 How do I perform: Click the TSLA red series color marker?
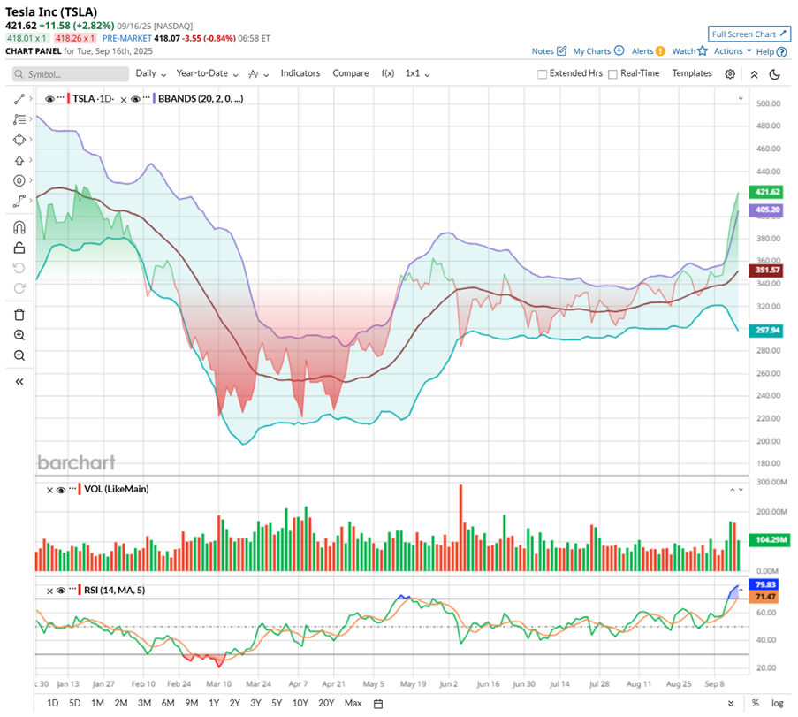pos(69,99)
